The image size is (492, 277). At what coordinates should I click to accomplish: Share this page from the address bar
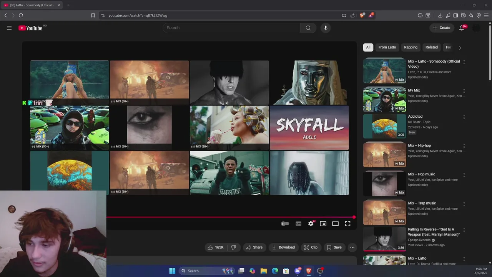point(352,15)
